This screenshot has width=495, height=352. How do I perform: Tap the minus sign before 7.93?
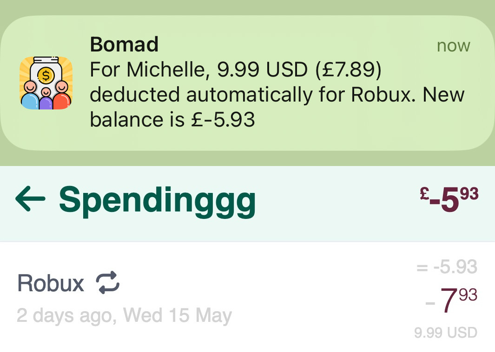click(x=430, y=303)
